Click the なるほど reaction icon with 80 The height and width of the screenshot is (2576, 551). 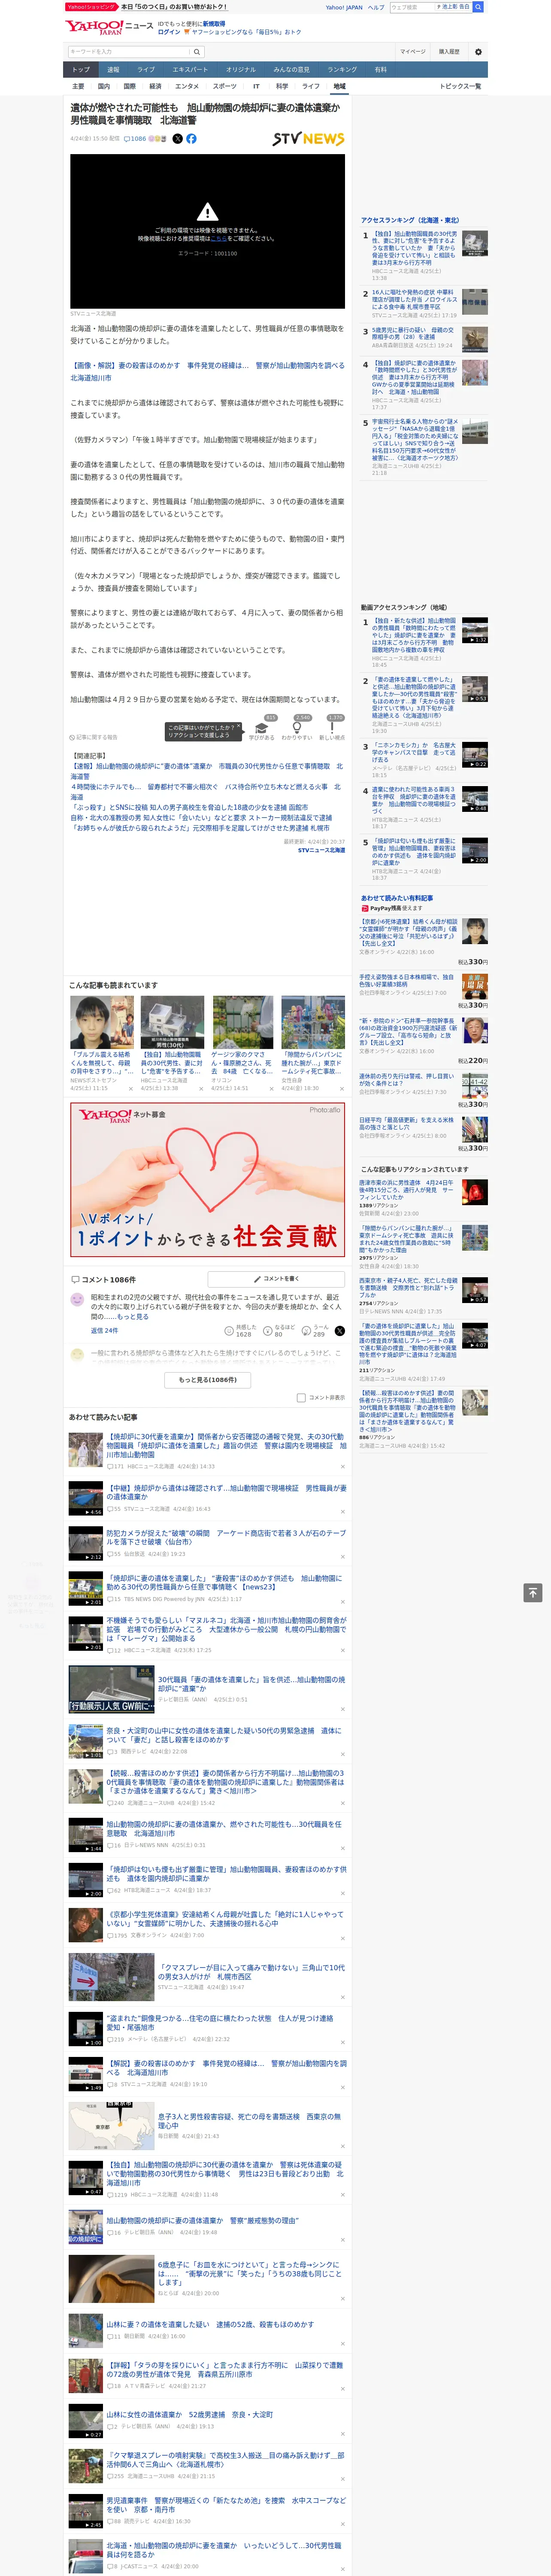tap(280, 1331)
